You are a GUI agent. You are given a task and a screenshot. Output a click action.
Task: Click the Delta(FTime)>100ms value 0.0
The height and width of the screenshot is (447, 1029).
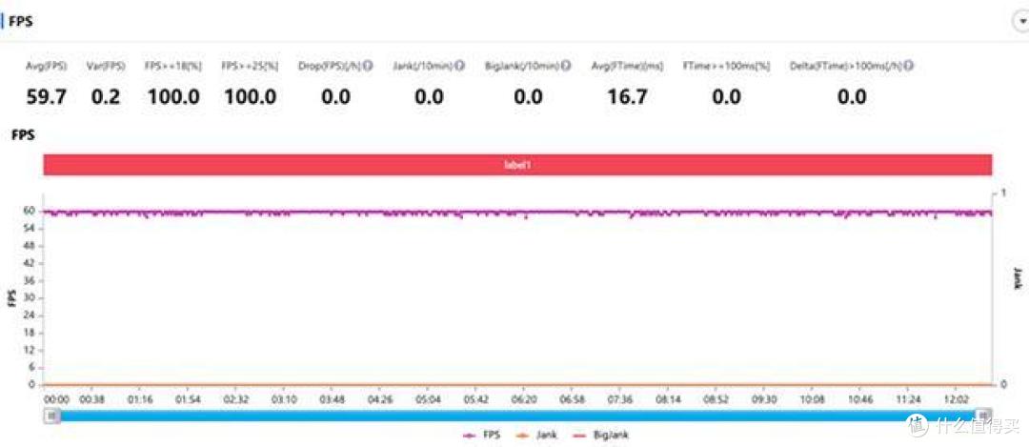click(x=852, y=97)
